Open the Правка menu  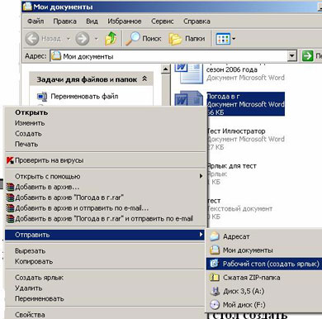coord(64,21)
